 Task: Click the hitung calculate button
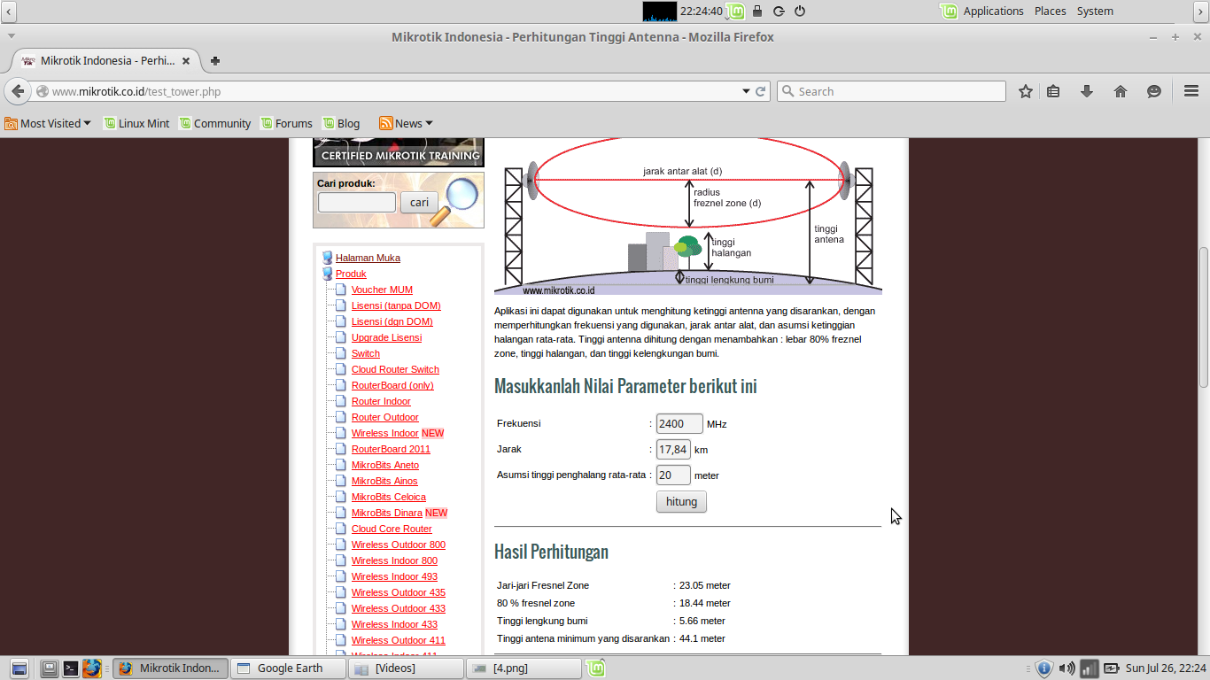681,502
